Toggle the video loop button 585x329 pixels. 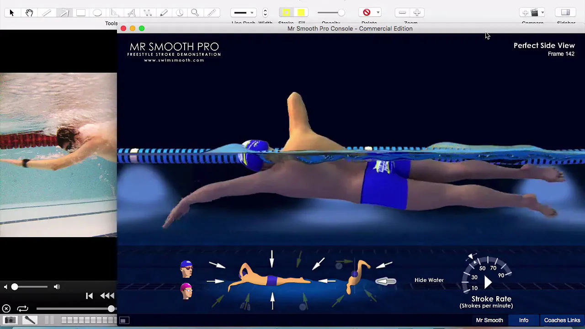(x=22, y=309)
